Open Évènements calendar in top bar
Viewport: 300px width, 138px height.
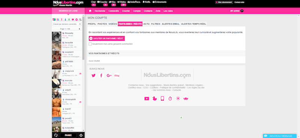point(159,2)
